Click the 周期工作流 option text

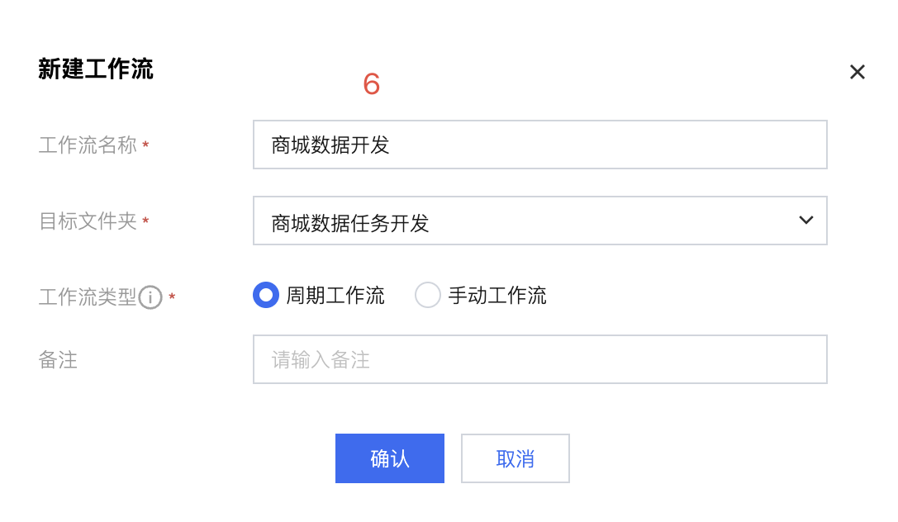335,296
